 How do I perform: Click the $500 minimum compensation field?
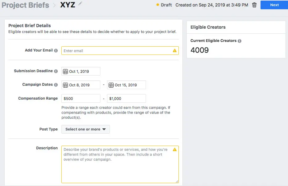(81, 98)
